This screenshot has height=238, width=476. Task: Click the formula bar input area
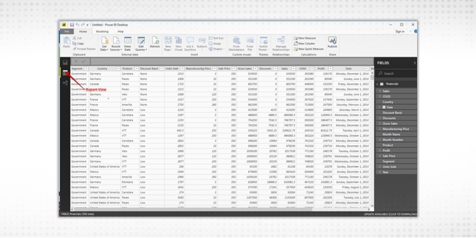coord(231,62)
